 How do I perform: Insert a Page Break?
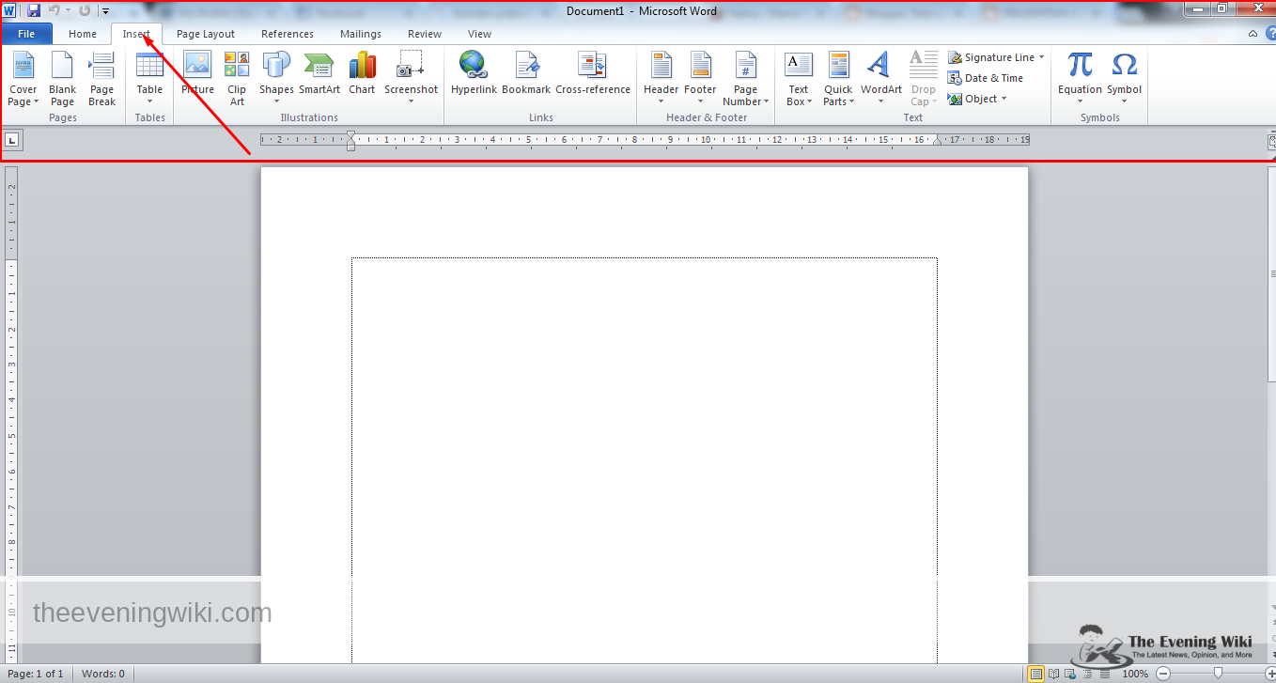(x=101, y=79)
